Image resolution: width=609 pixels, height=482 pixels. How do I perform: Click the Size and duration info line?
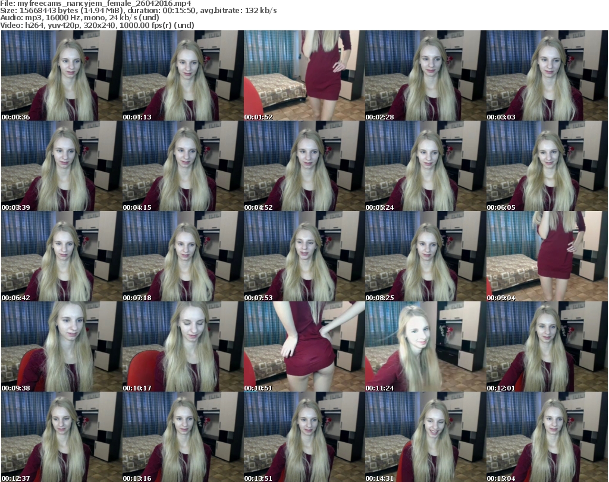point(138,11)
